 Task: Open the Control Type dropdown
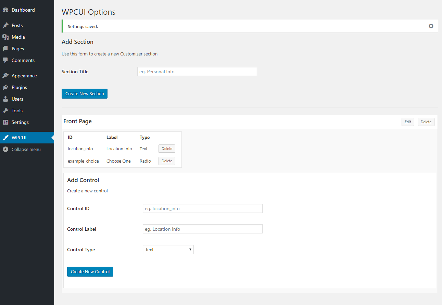coord(168,250)
